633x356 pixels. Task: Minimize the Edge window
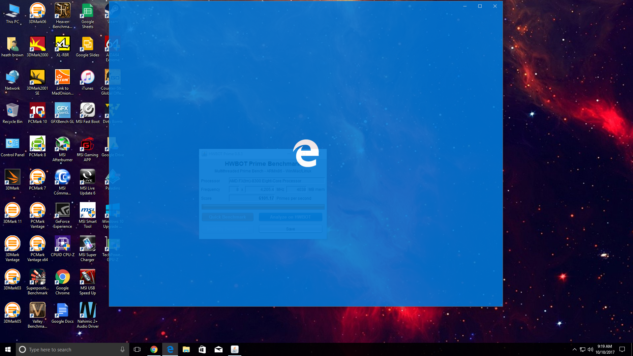(465, 6)
